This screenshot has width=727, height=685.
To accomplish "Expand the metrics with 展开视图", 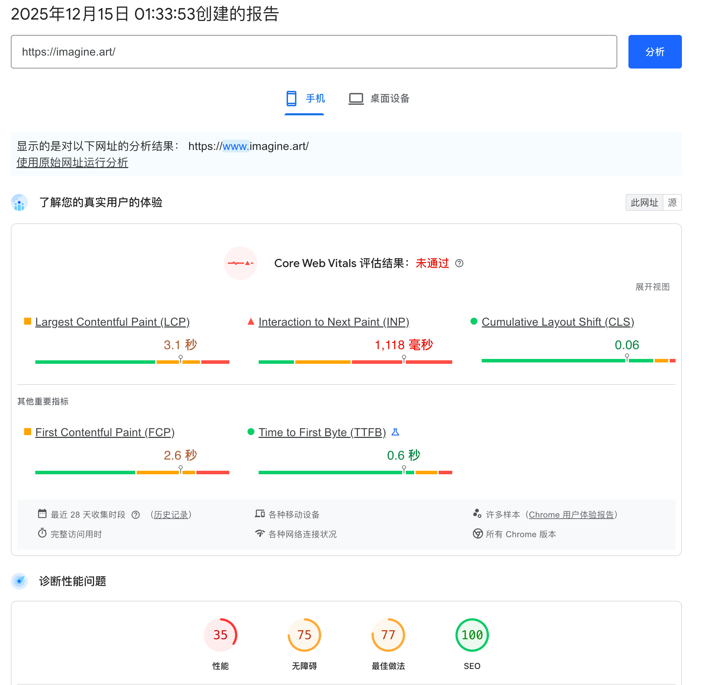I will (653, 287).
